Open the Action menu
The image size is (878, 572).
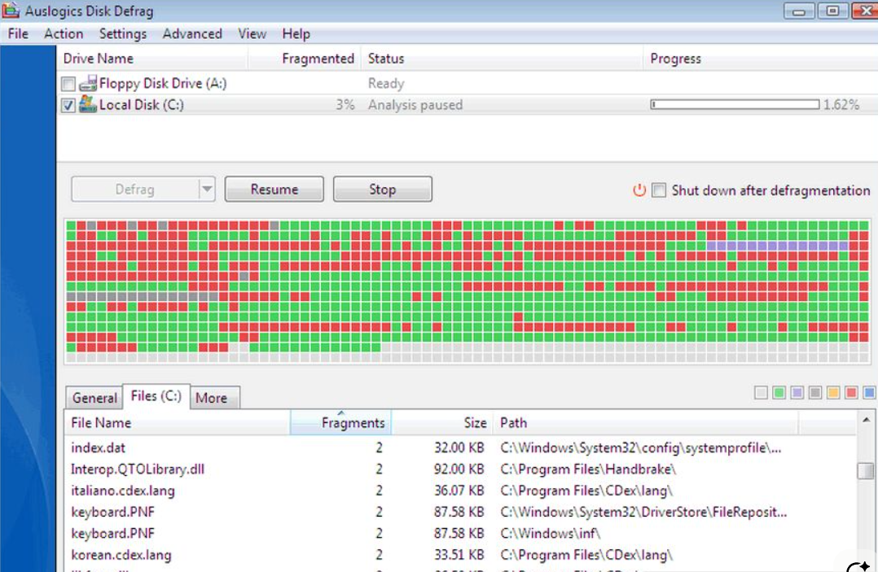pyautogui.click(x=64, y=33)
